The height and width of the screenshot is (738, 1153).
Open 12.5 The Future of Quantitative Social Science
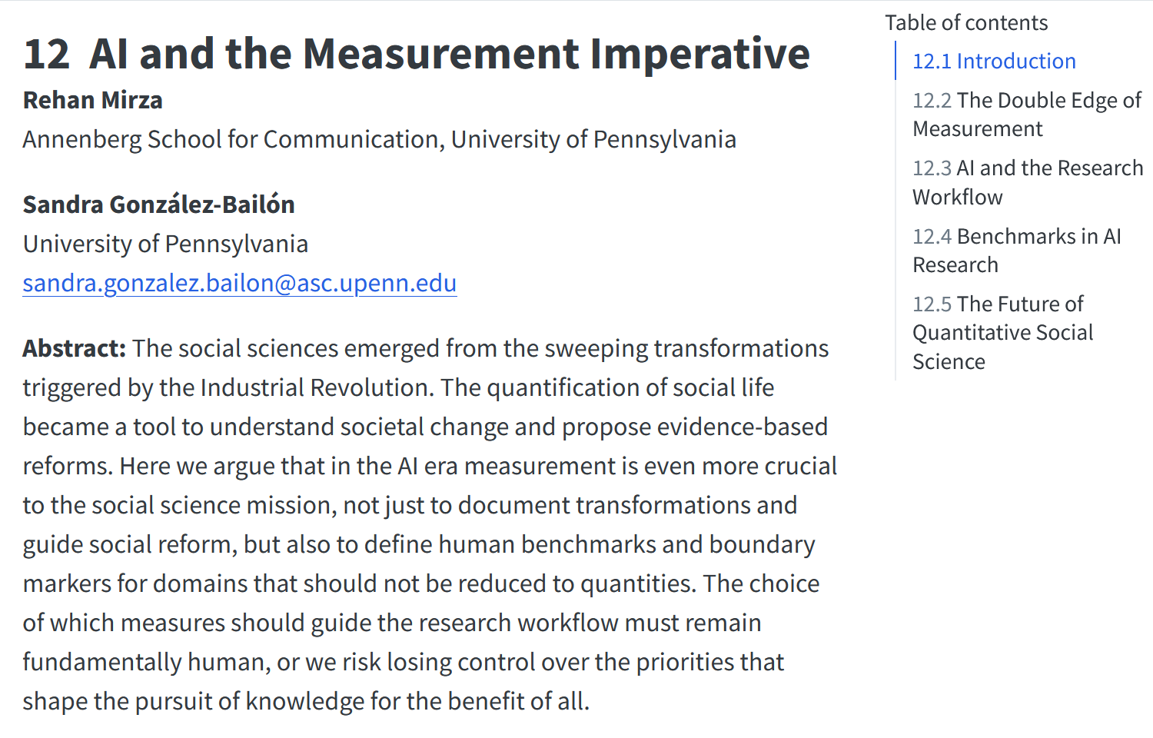(x=1002, y=332)
